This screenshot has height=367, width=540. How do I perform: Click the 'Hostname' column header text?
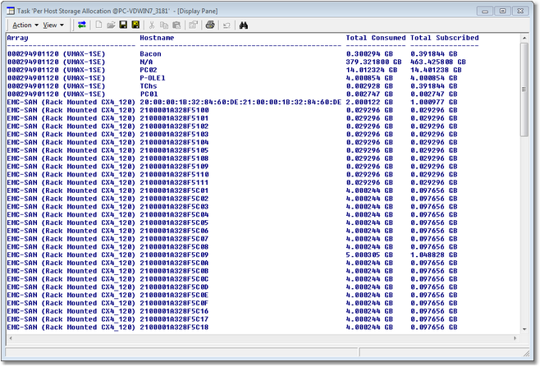point(157,38)
